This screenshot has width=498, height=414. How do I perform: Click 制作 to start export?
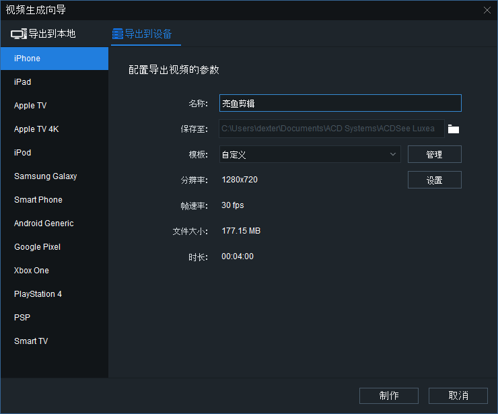[389, 396]
